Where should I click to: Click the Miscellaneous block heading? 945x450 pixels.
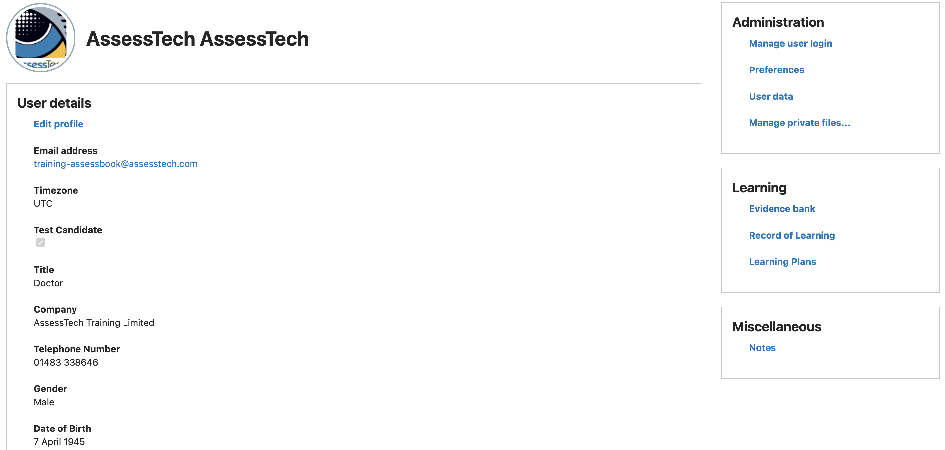(x=776, y=327)
